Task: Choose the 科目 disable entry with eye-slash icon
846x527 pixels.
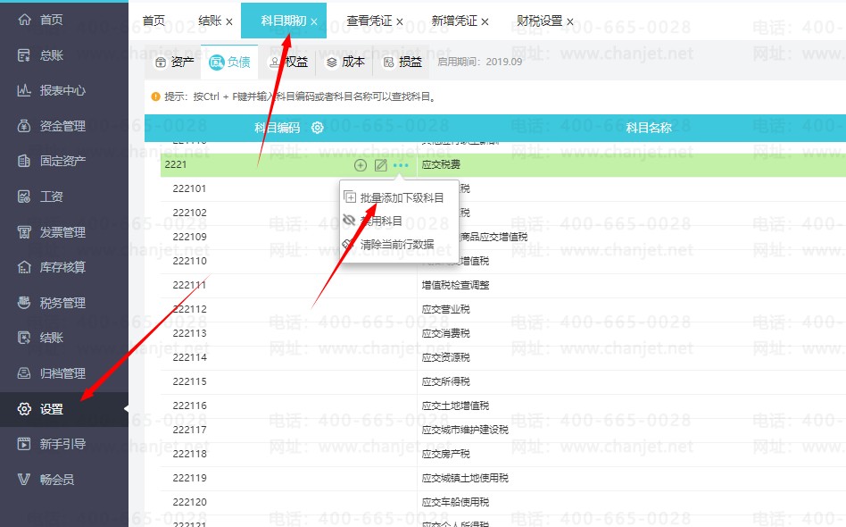Action: pos(381,221)
